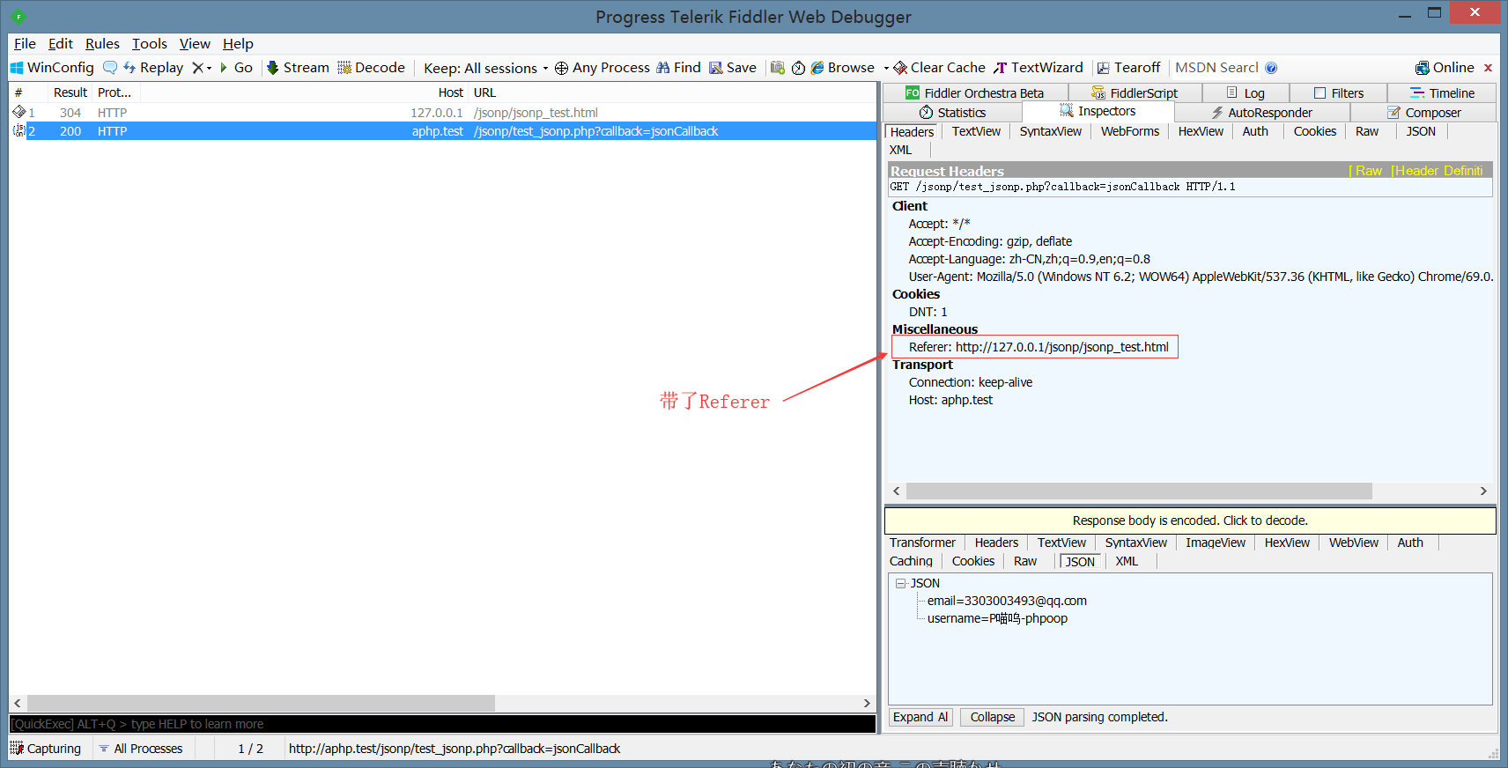Replay the selected session
Screen dimensions: 1508x768
[153, 68]
